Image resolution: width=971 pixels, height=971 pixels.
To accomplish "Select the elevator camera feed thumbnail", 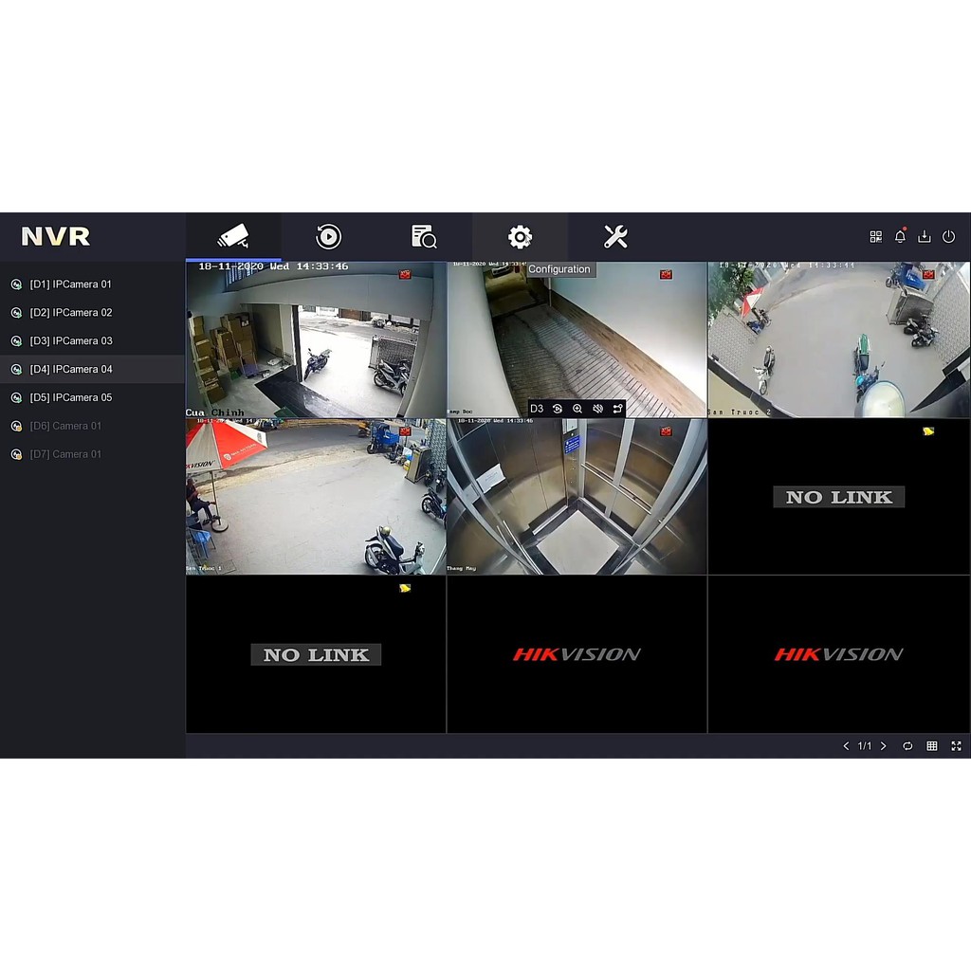I will click(x=577, y=497).
